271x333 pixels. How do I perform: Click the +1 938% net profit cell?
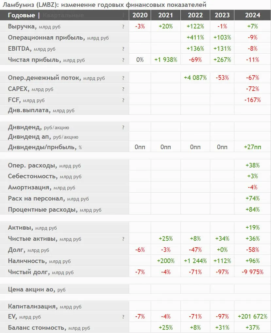pos(166,60)
